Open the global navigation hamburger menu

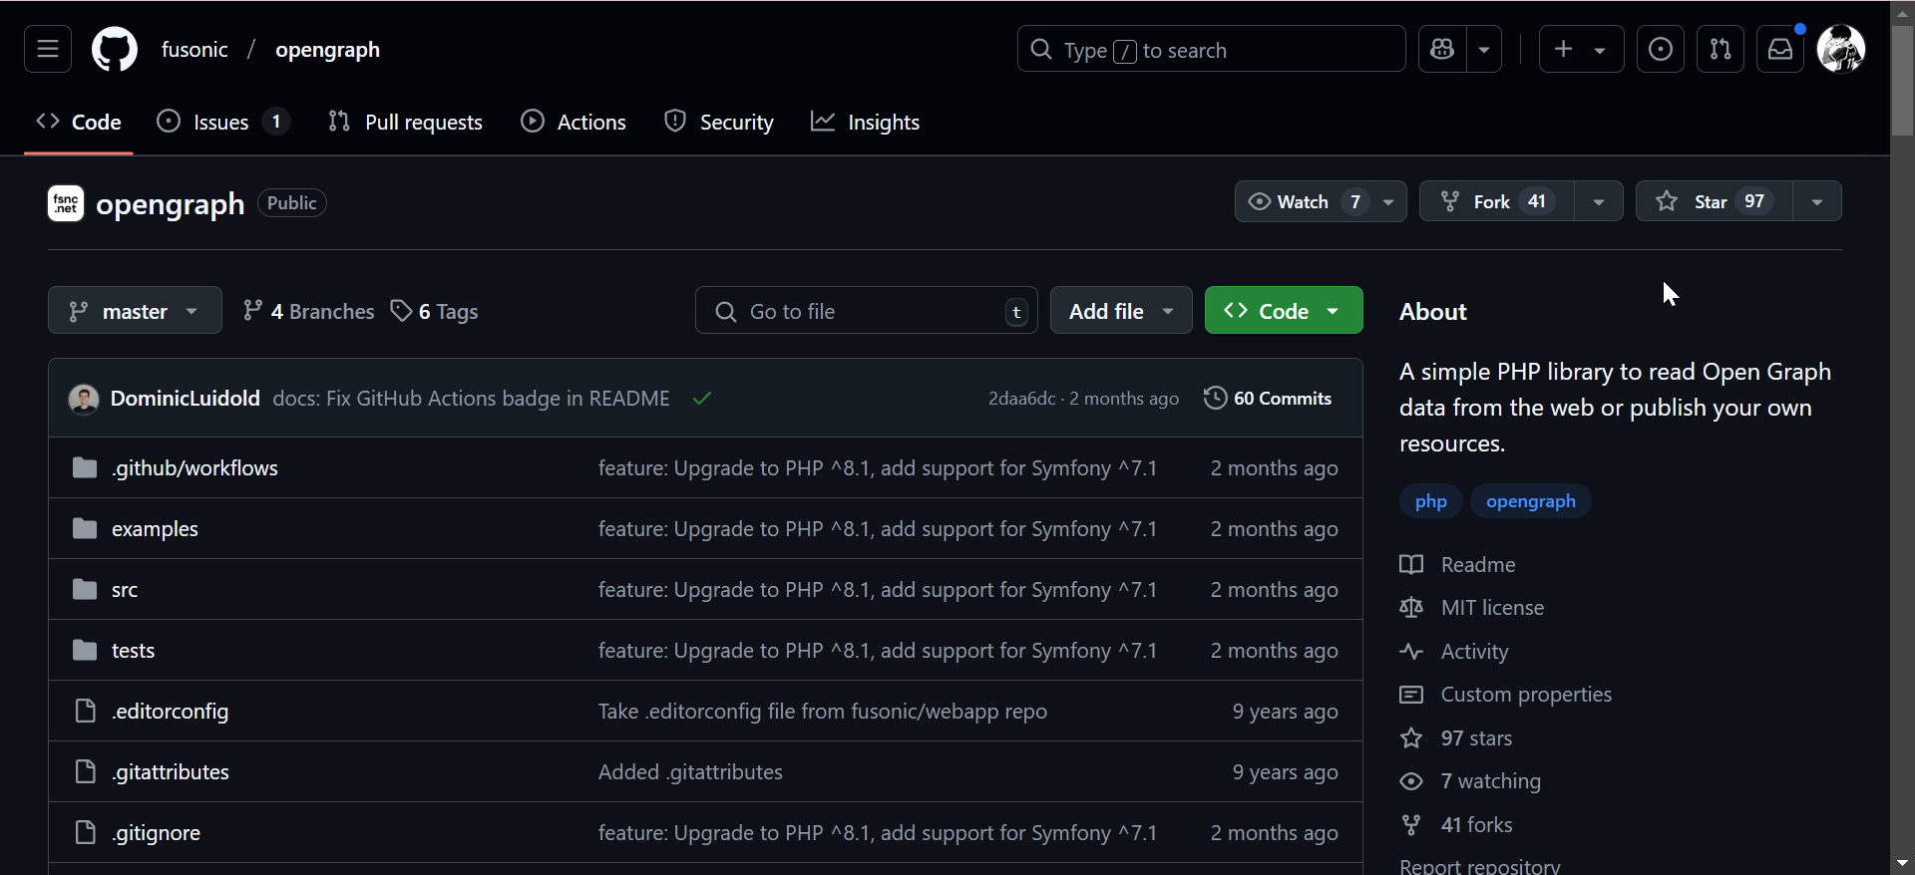(x=48, y=49)
